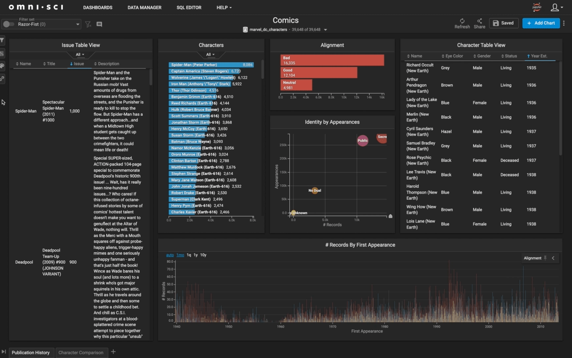Screen dimensions: 572x358
Task: Select the No Dual identity bubble
Action: (315, 190)
